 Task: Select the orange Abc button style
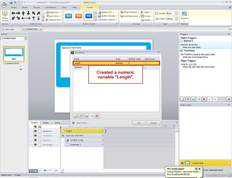point(78,16)
